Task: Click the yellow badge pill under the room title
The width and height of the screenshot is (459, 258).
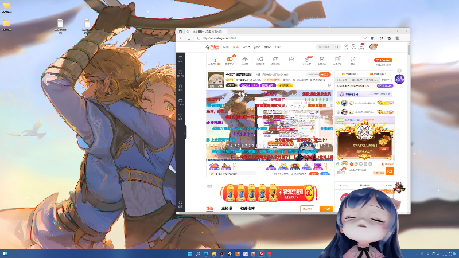Action: (x=285, y=85)
